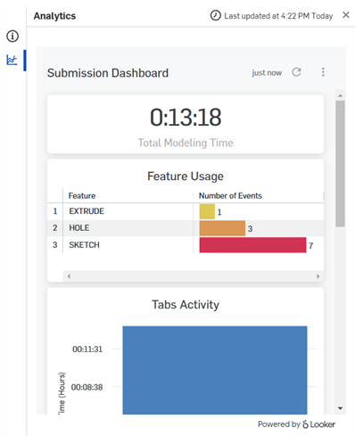355x436 pixels.
Task: Click the clock icon beside Last updated
Action: [x=216, y=15]
